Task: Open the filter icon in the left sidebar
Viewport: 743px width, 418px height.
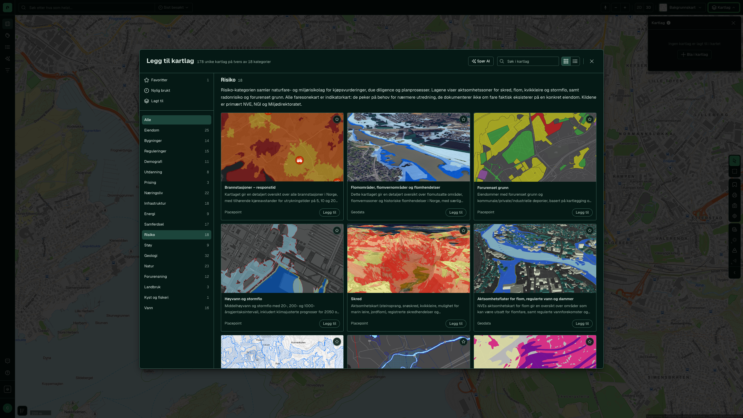Action: 8,70
